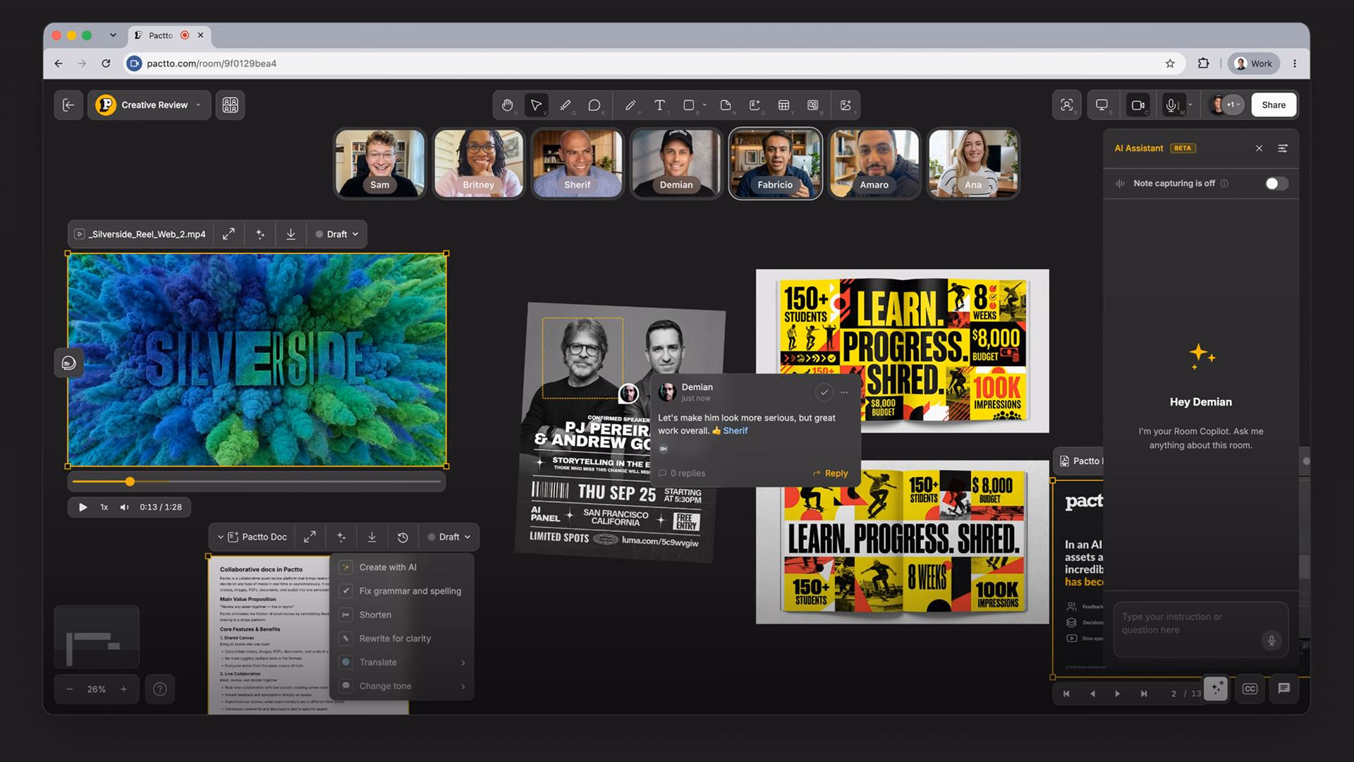Choose Create with AI menu item

coord(403,567)
